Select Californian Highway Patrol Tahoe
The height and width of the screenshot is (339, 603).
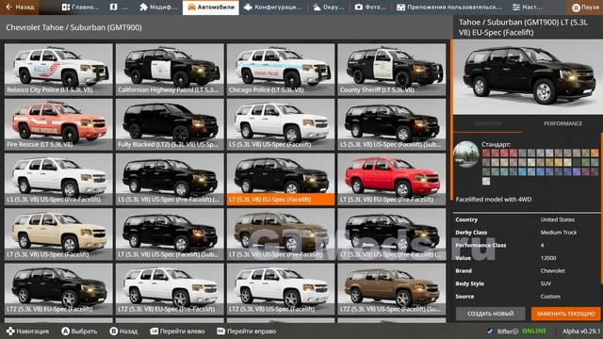[170, 70]
